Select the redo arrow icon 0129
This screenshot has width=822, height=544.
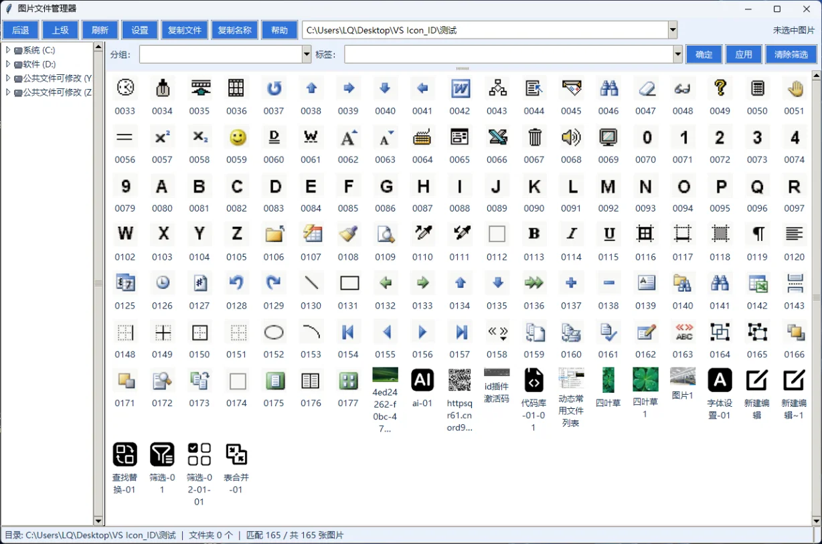[x=274, y=284]
